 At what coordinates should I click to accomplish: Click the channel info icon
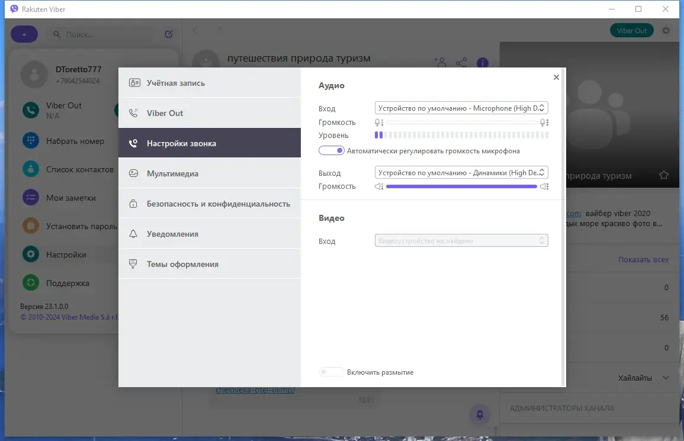(x=483, y=63)
